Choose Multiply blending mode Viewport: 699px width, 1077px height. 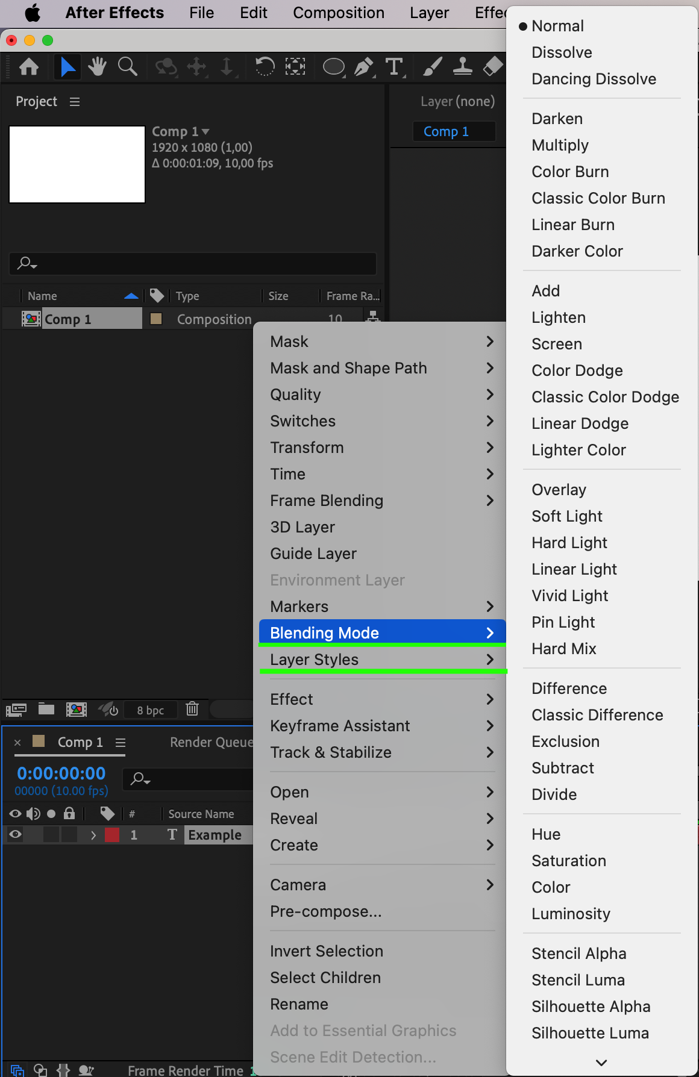point(560,145)
